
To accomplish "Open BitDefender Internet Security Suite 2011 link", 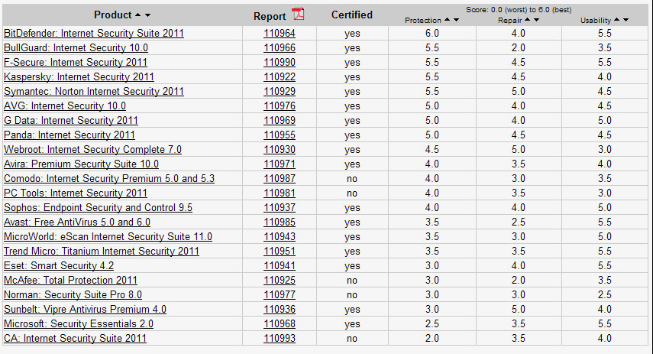I will coord(94,34).
